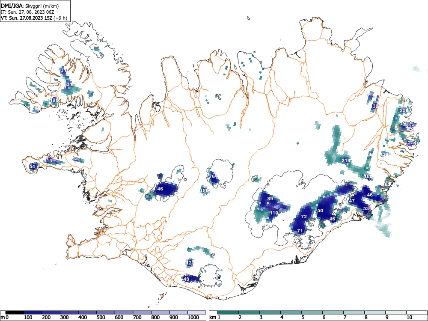Image resolution: width=428 pixels, height=321 pixels.
Task: Click the teal 4–5 km legend swatch
Action: (x=291, y=312)
